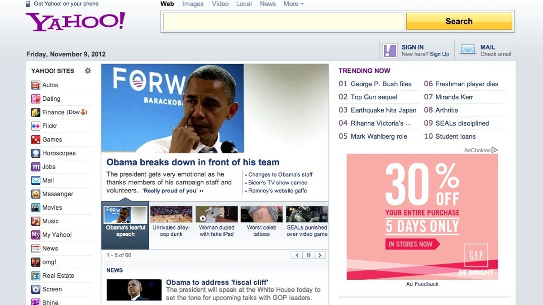This screenshot has height=305, width=543.
Task: Click the Flickr icon in sidebar
Action: pyautogui.click(x=36, y=126)
